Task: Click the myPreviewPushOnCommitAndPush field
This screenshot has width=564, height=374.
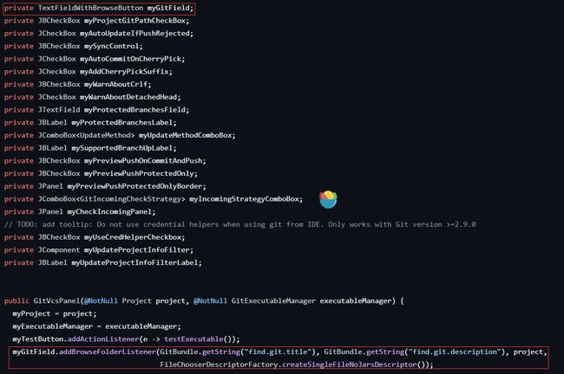Action: coord(143,161)
